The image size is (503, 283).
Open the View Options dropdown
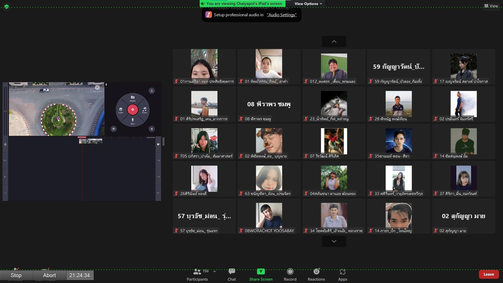coord(308,4)
